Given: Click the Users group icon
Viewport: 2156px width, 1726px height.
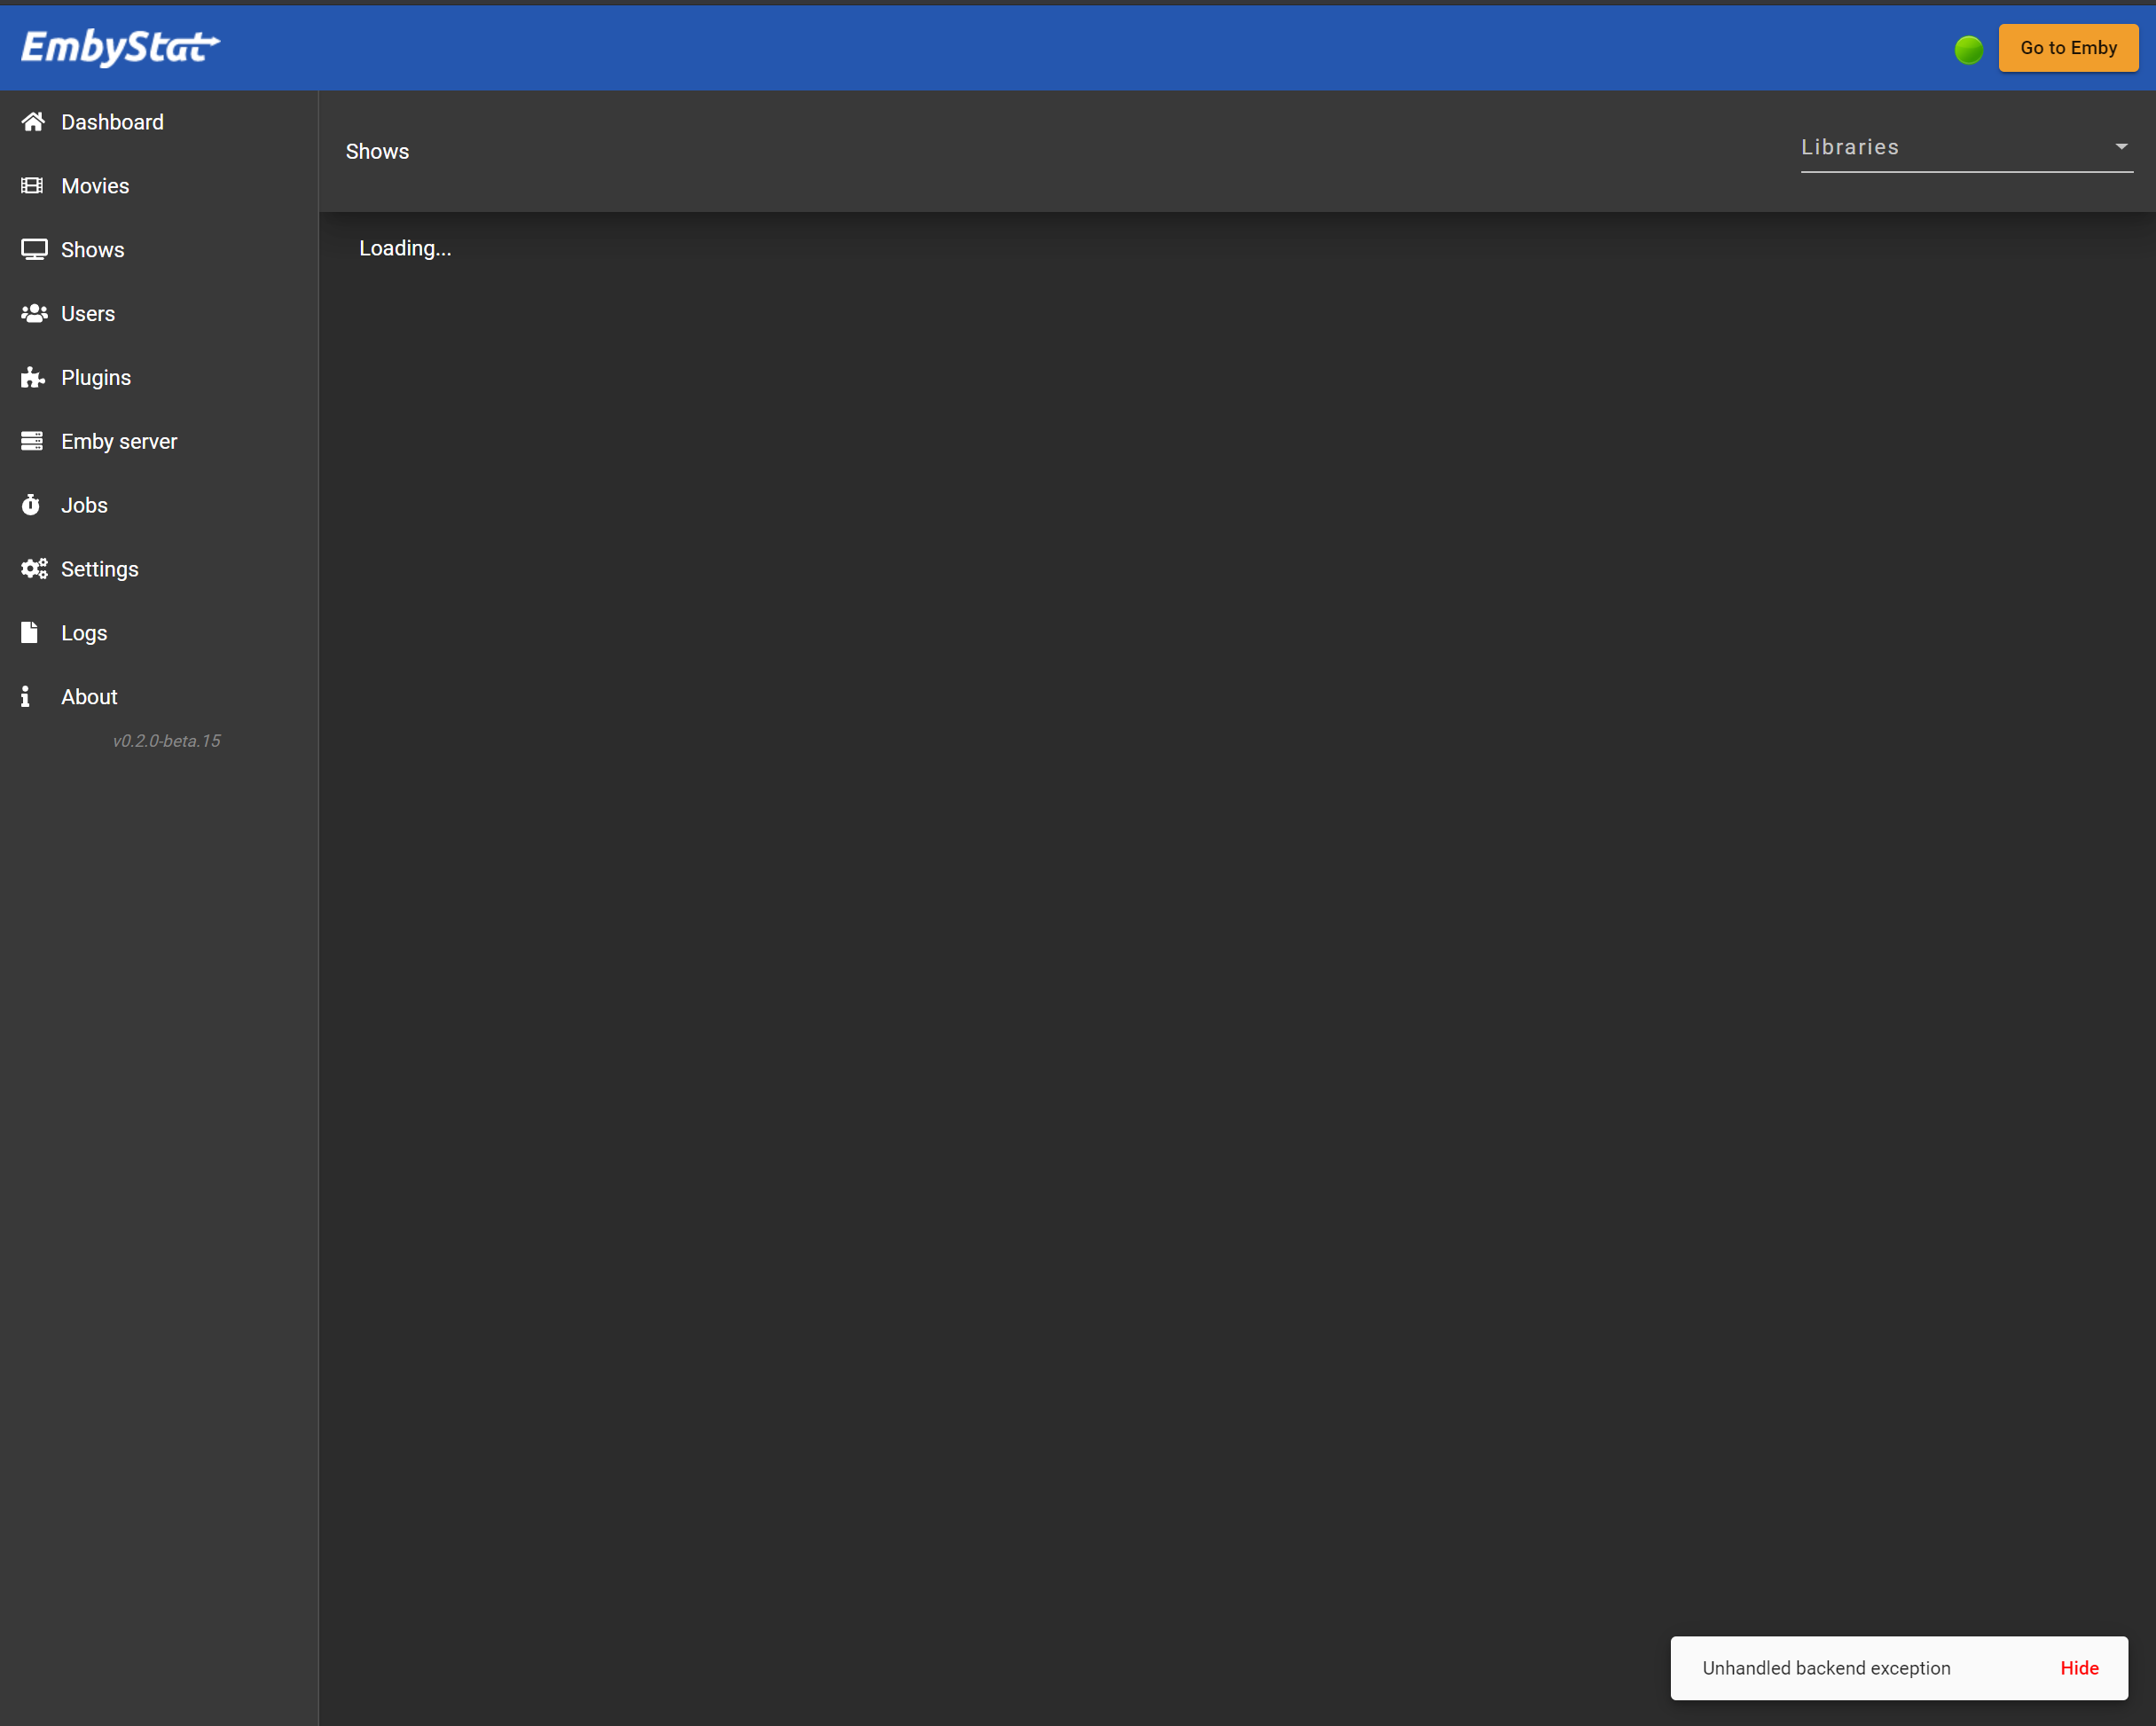Looking at the screenshot, I should [x=34, y=314].
